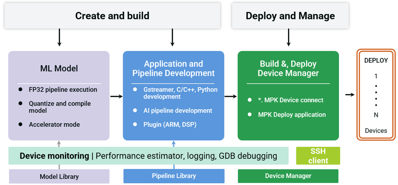Image resolution: width=398 pixels, height=185 pixels.
Task: Click the down arrow above Application and Pipeline Development
Action: point(172,37)
